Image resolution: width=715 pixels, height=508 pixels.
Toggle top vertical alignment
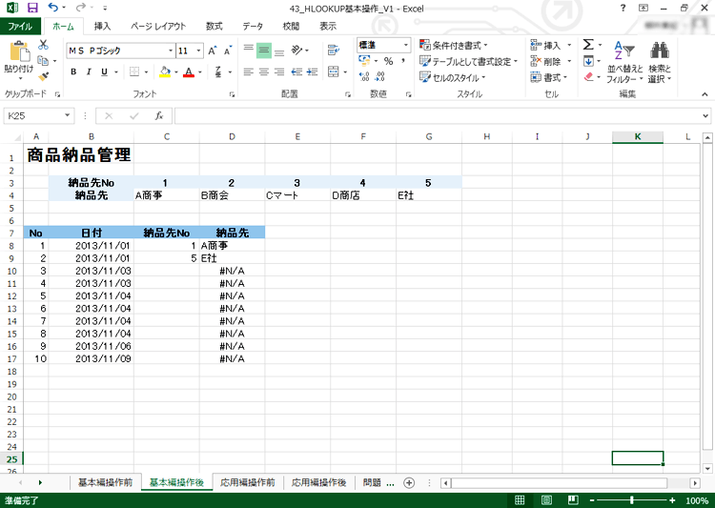[x=249, y=50]
